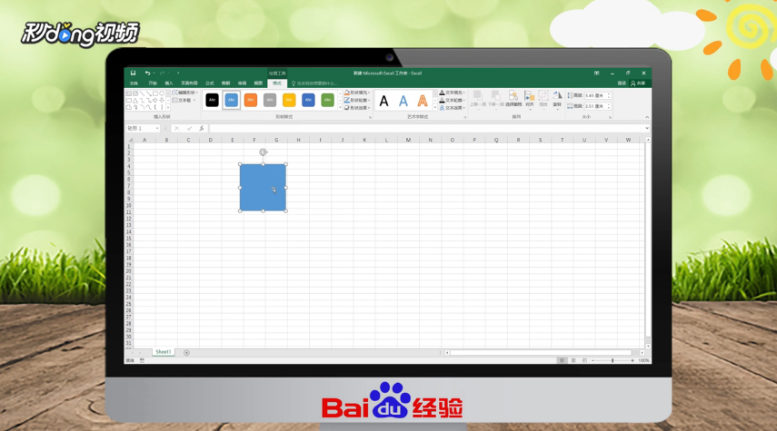Open 对齐 (Align) options
Screen dimensions: 777x431
(529, 99)
